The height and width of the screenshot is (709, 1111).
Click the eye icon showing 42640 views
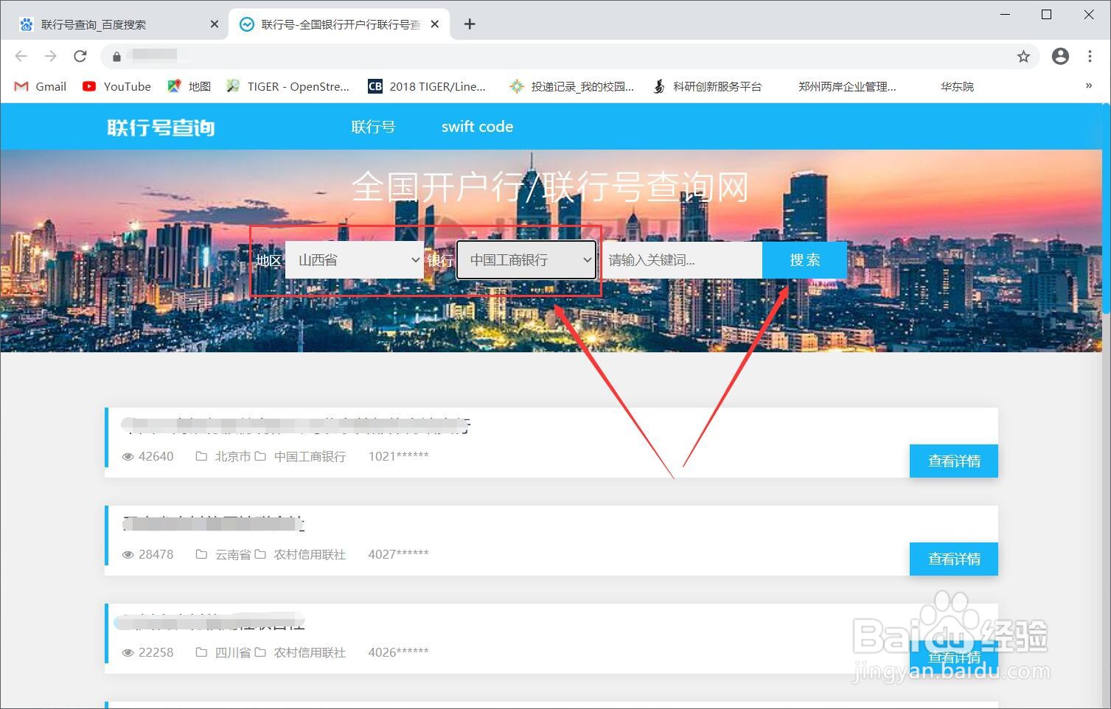pyautogui.click(x=128, y=456)
